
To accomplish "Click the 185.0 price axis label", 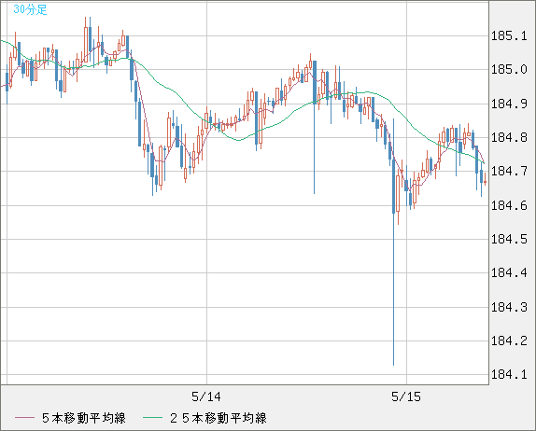I will pyautogui.click(x=509, y=70).
